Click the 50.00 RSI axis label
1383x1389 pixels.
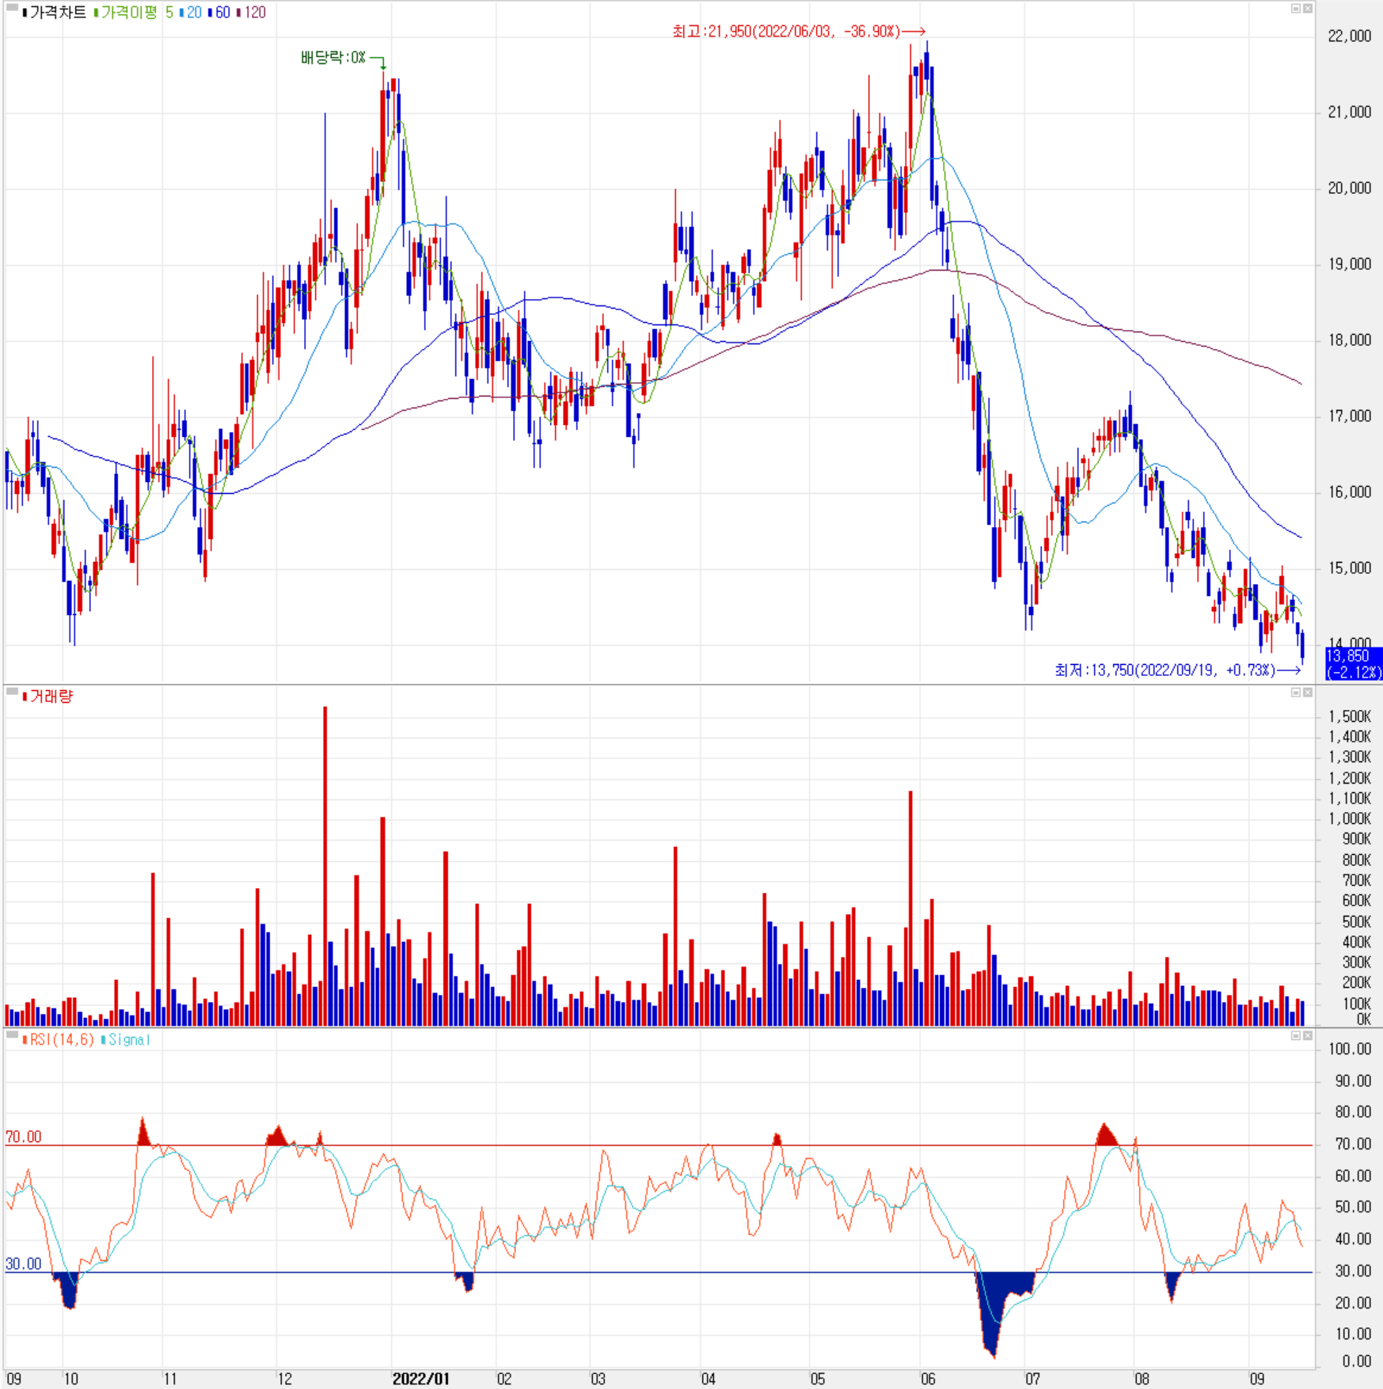1354,1207
